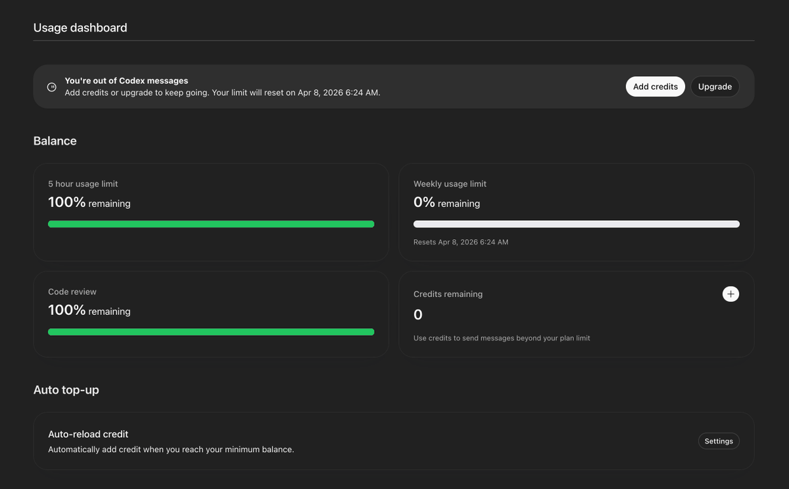Click the Upgrade button
789x489 pixels.
point(715,87)
